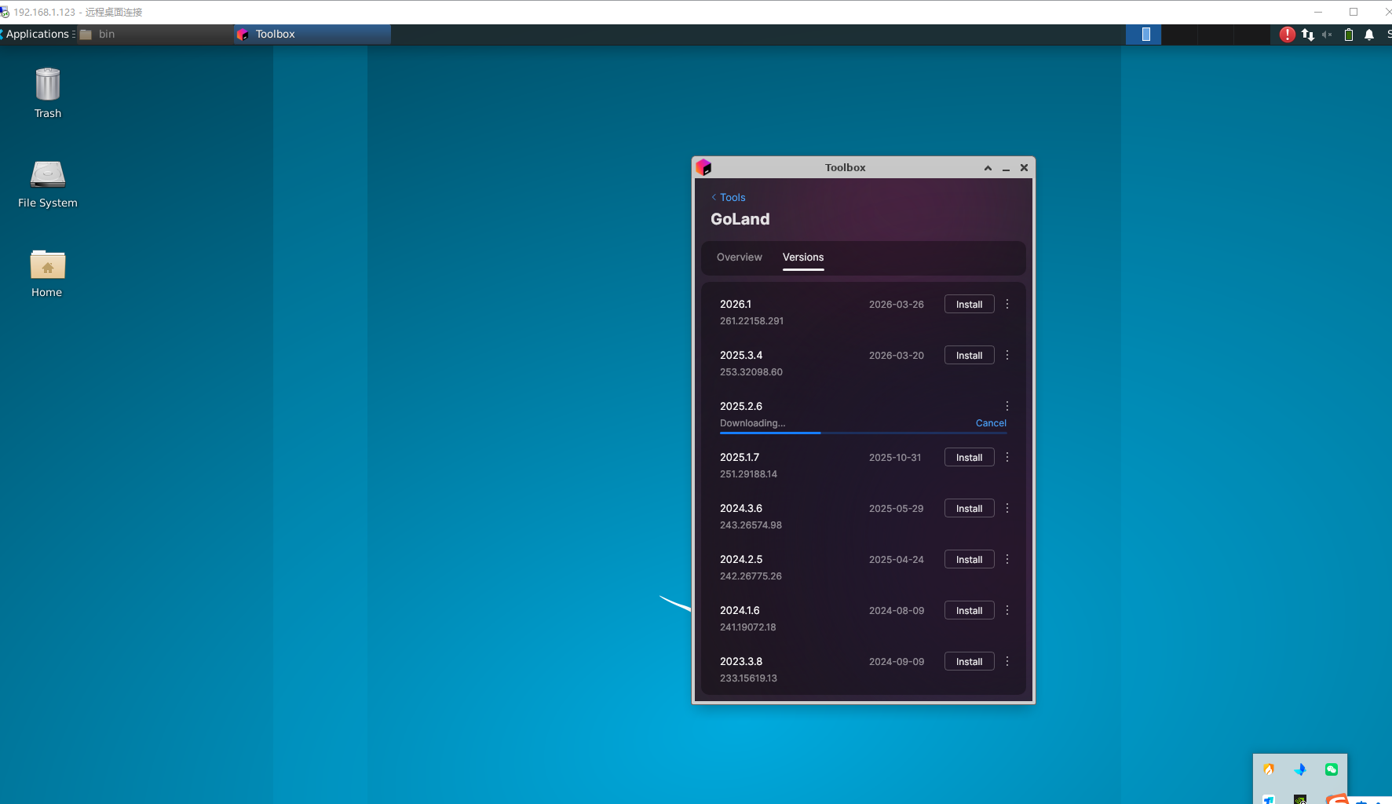Click the release date 2024-08-09
Image resolution: width=1392 pixels, height=804 pixels.
[x=897, y=610]
